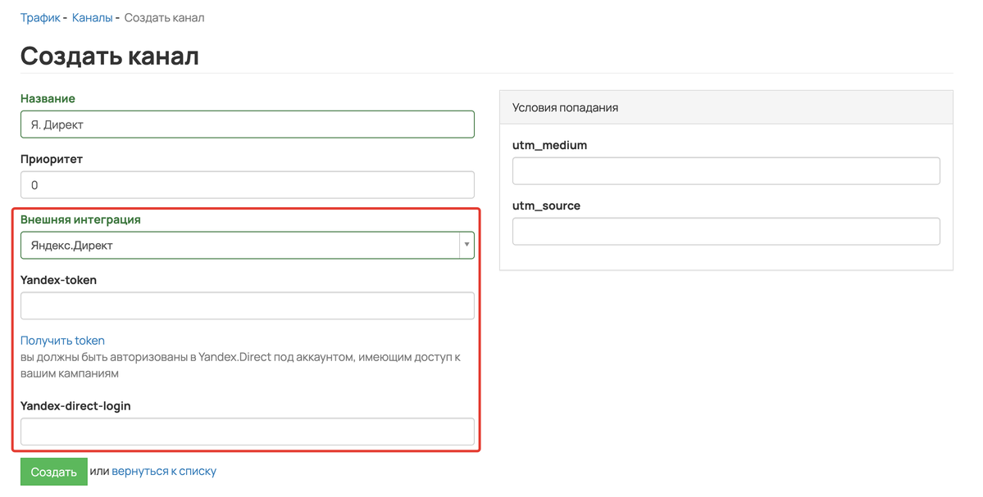
Task: Click the Создать канал page heading
Action: [x=110, y=56]
